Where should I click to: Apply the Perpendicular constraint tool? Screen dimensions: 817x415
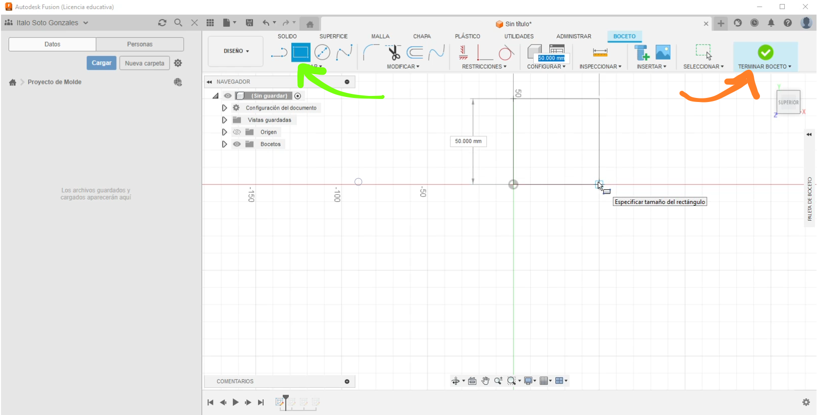tap(485, 52)
